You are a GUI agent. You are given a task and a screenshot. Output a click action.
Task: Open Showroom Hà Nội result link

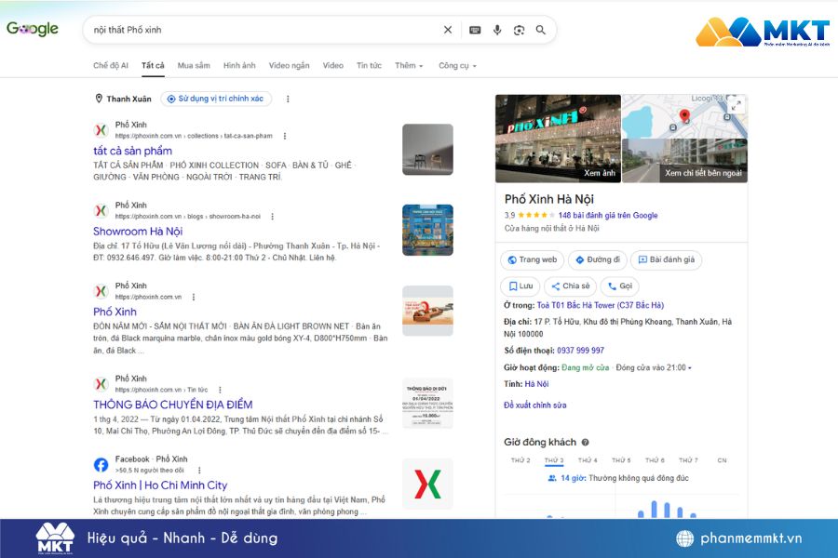point(138,232)
